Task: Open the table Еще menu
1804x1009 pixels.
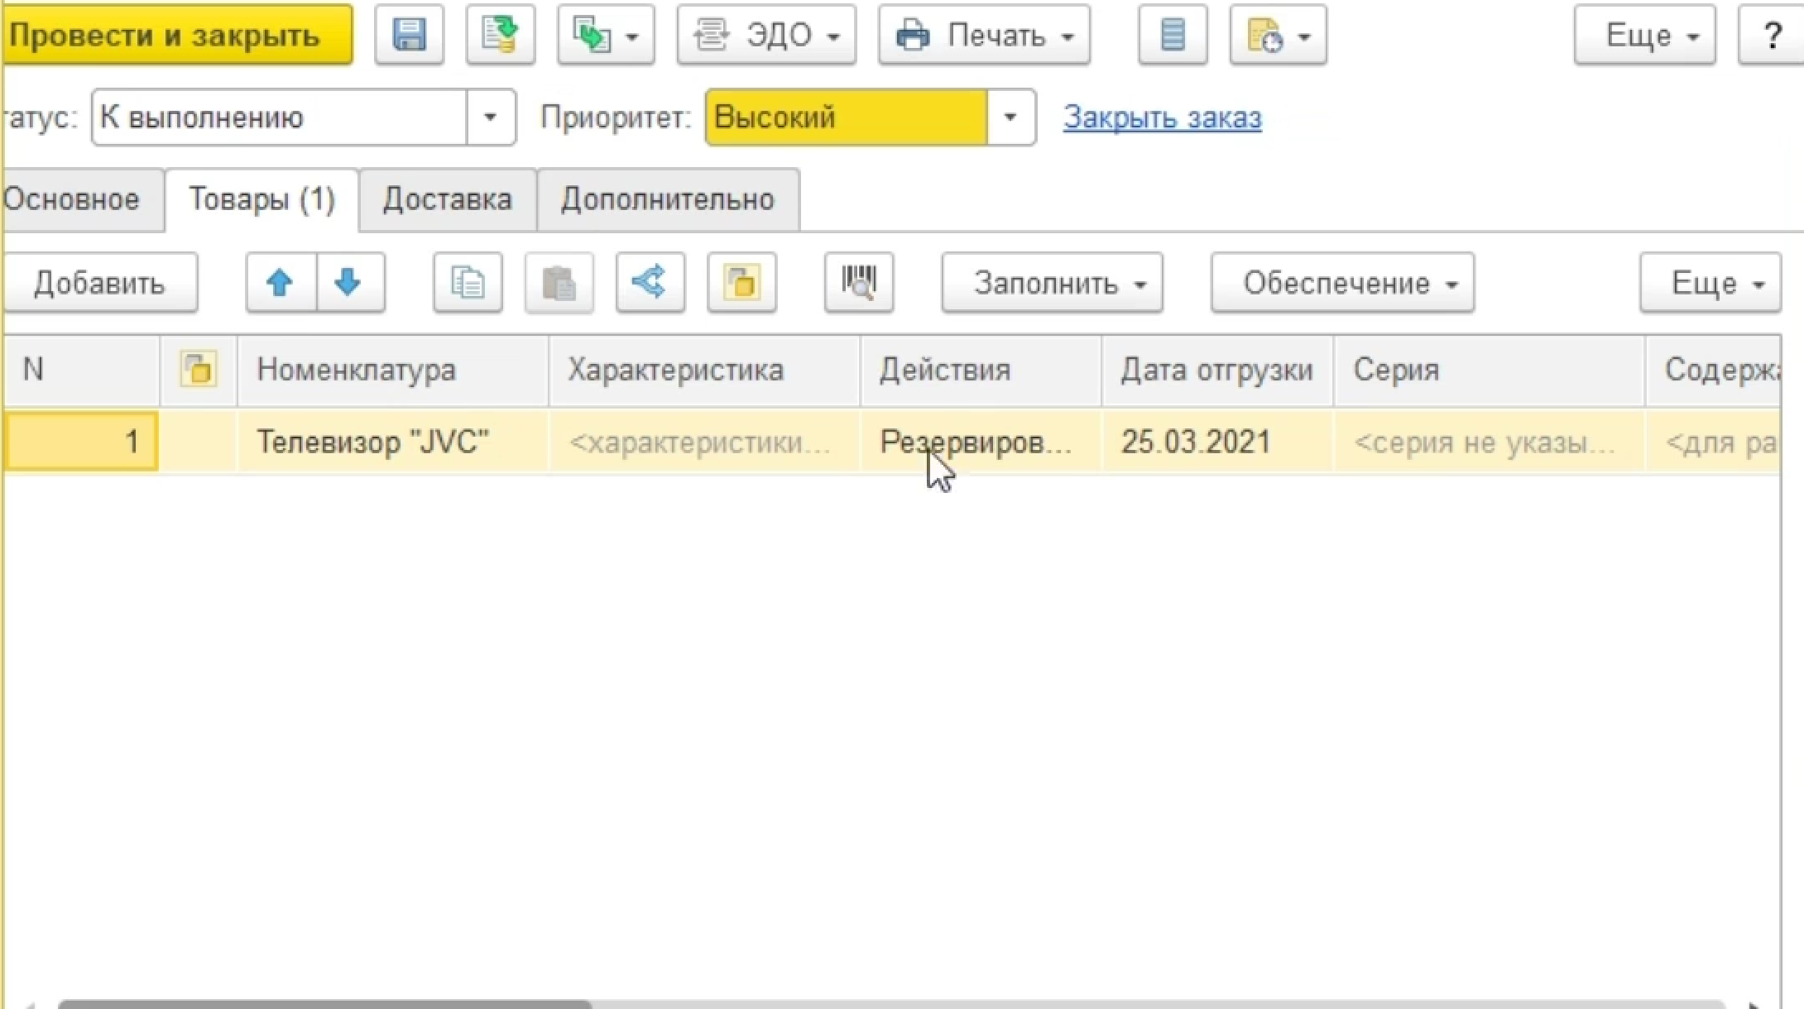Action: tap(1710, 283)
